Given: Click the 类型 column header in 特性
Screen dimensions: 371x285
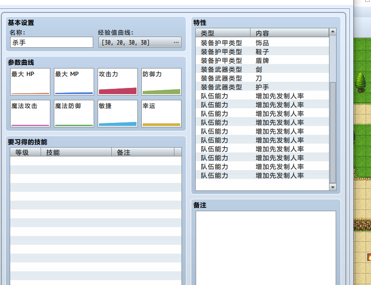Looking at the screenshot, I should point(223,33).
